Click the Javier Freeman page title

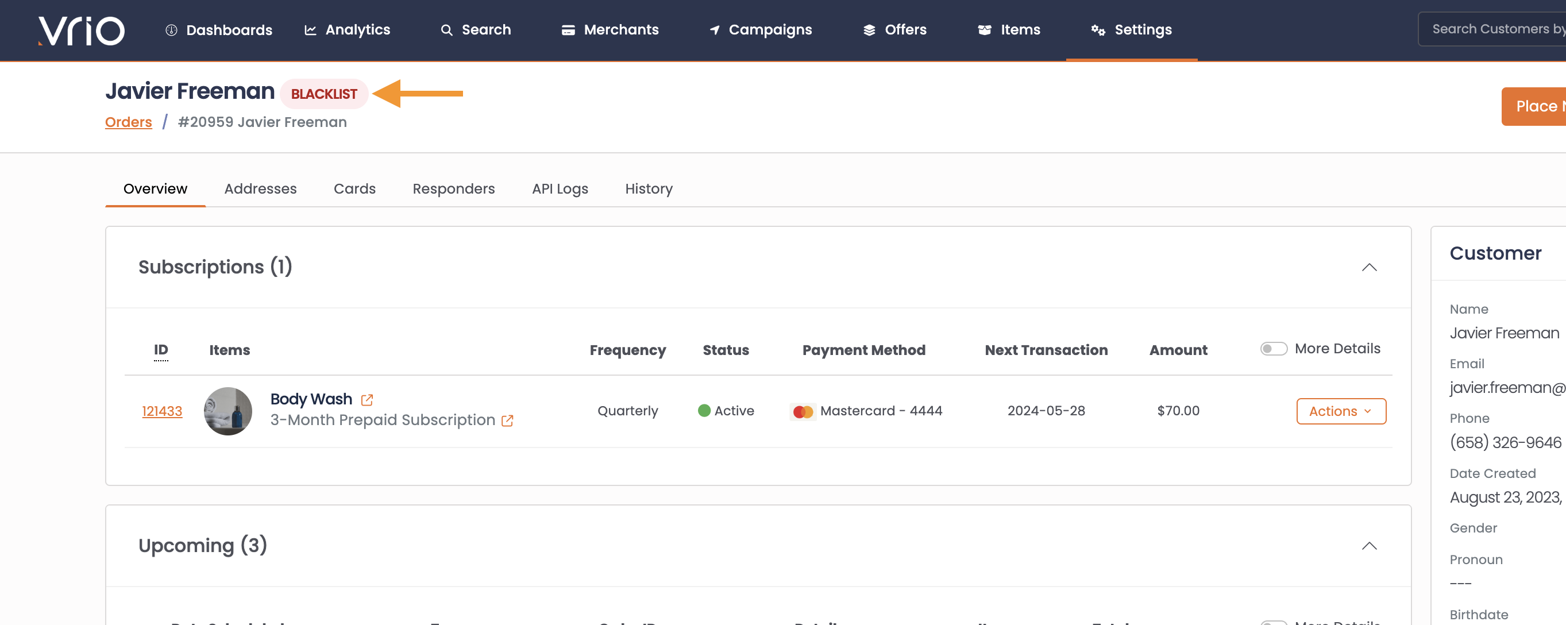coord(190,91)
